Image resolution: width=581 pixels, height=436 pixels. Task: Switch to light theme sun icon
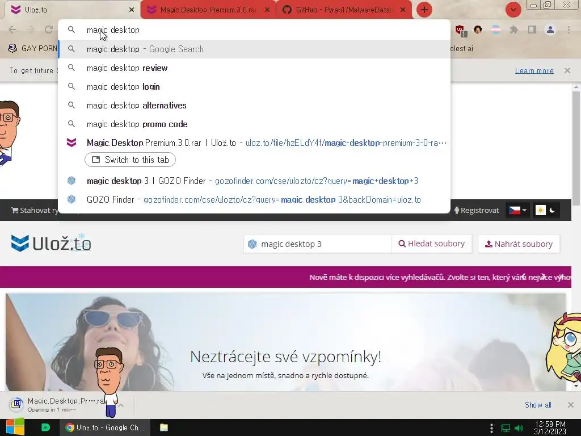click(x=541, y=210)
